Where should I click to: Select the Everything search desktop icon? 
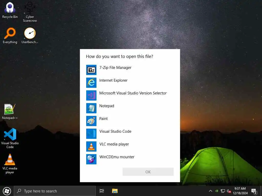click(x=10, y=36)
